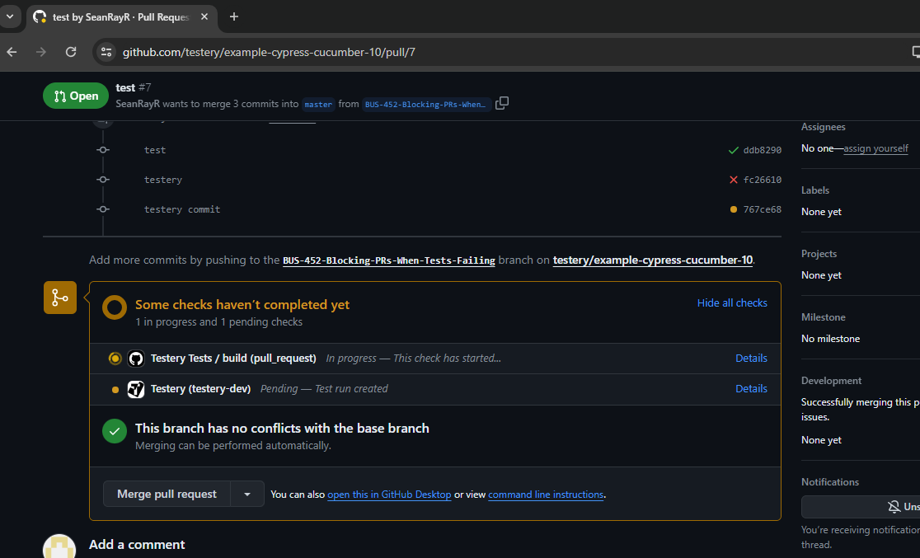Image resolution: width=920 pixels, height=558 pixels.
Task: Open the Projects sidebar section
Action: tap(819, 254)
